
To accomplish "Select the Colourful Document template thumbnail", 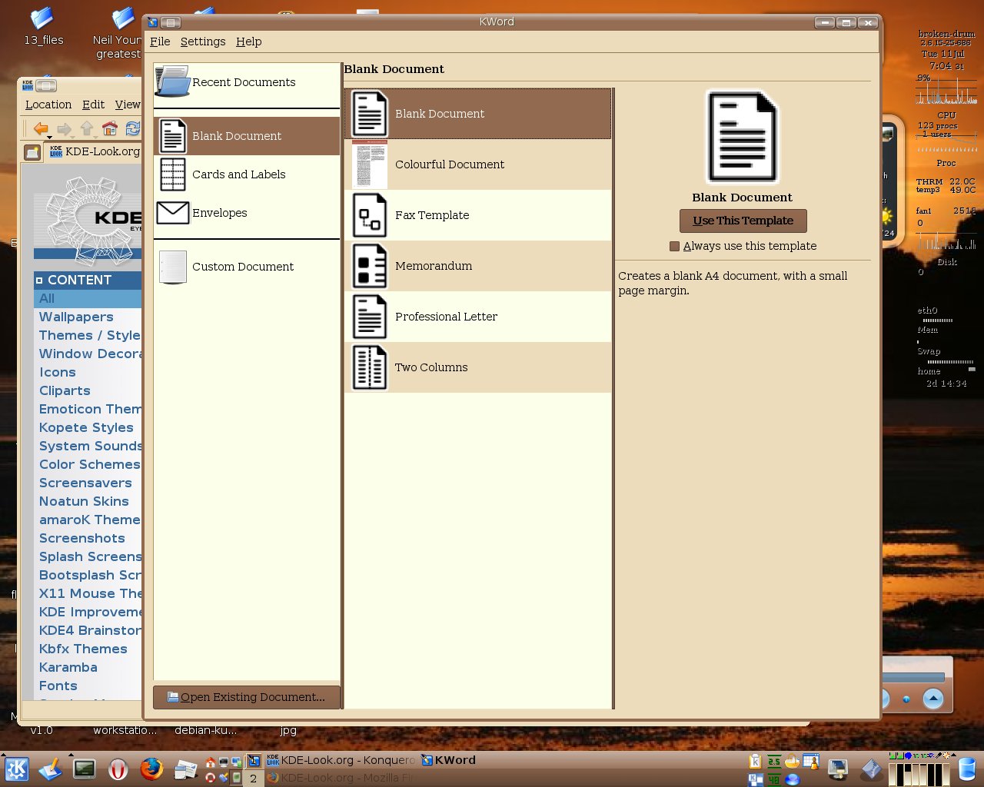I will [370, 164].
